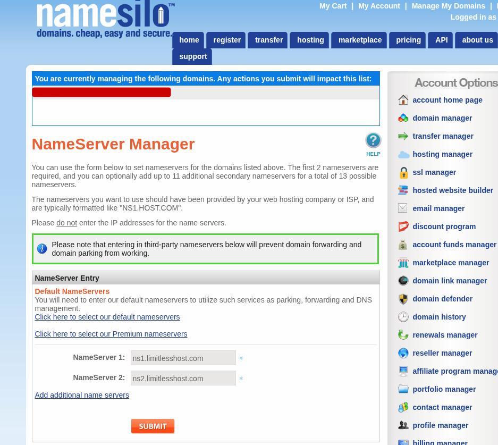
Task: Open the profile manager text link
Action: pyautogui.click(x=440, y=425)
